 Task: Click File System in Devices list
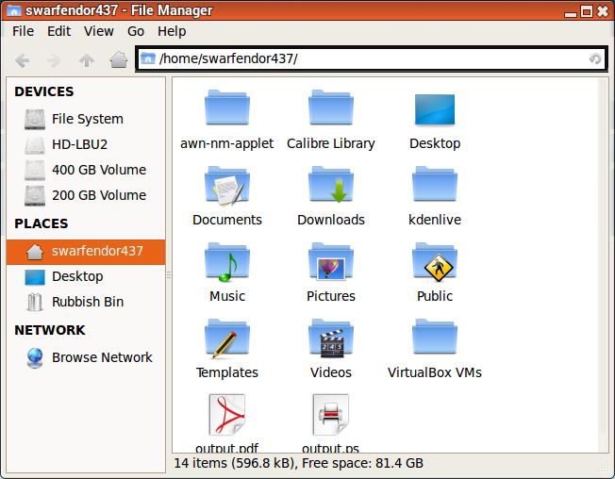click(87, 119)
